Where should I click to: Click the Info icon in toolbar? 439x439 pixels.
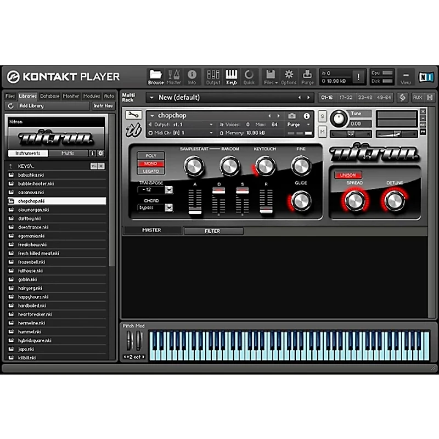tap(192, 76)
